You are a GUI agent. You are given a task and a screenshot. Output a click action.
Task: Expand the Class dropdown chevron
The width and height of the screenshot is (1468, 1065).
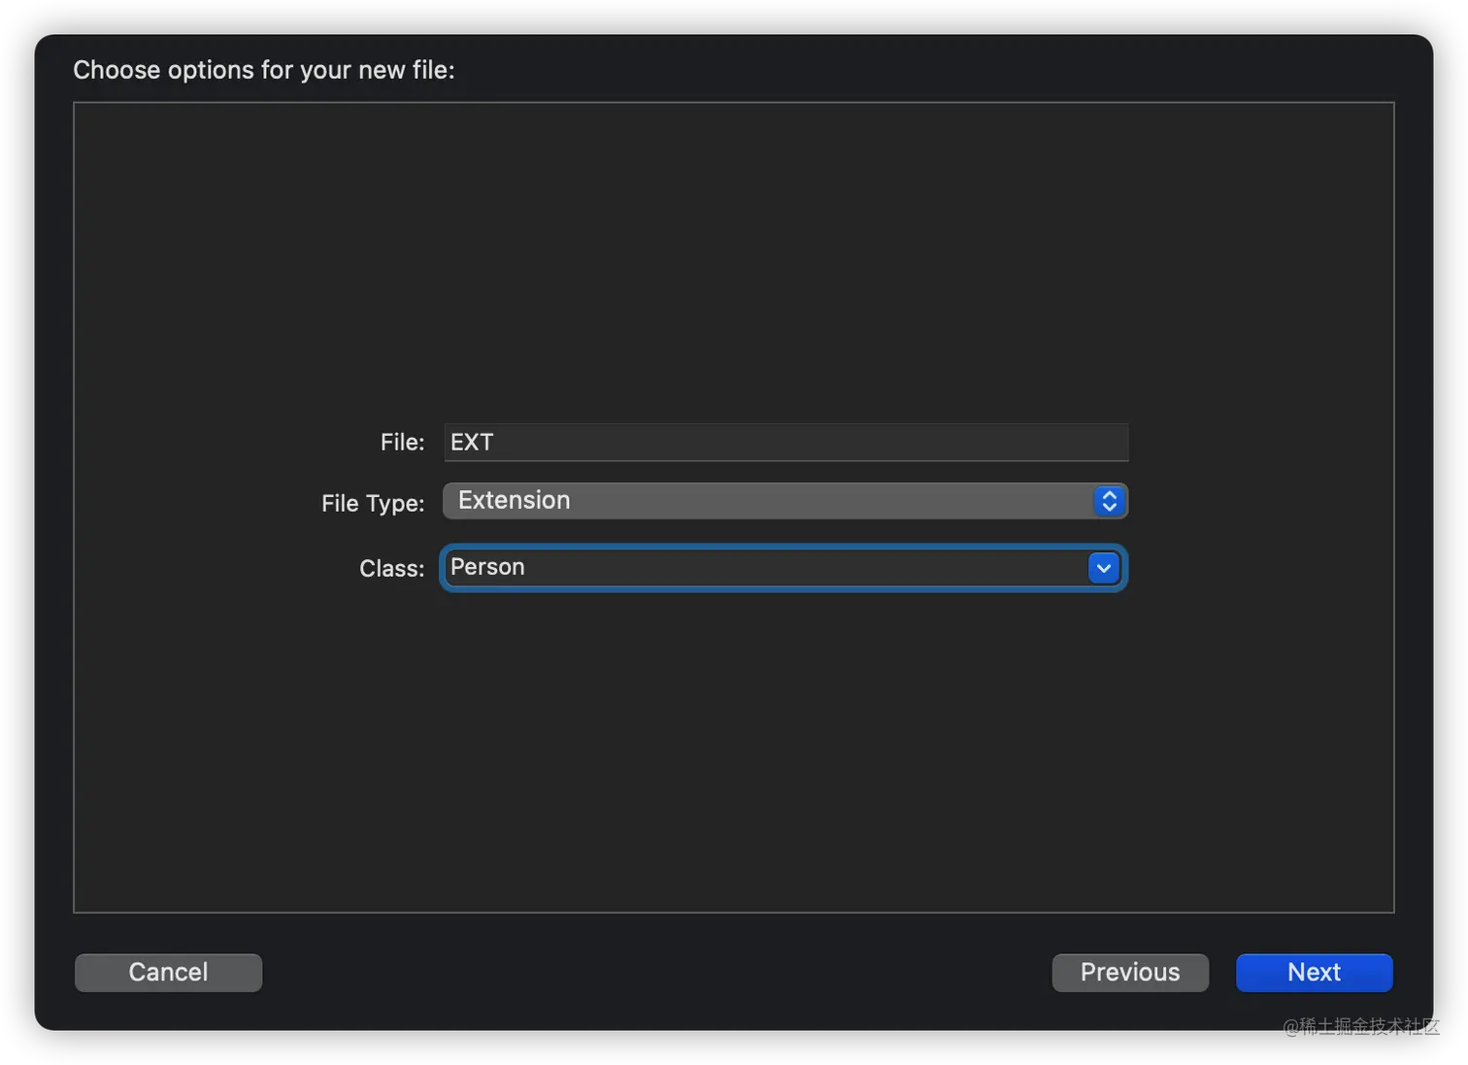[1104, 568]
